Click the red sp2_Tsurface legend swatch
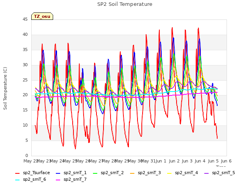The height and width of the screenshot is (187, 250). click(17, 173)
